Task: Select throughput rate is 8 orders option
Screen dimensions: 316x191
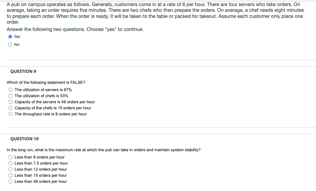Action: [10, 114]
